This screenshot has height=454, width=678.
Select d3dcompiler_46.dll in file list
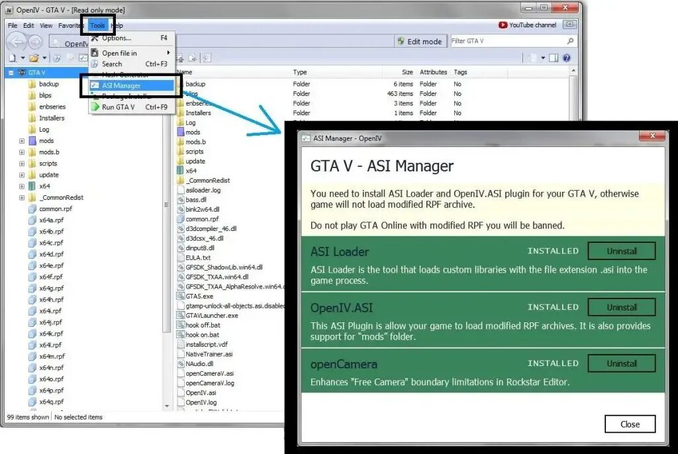pyautogui.click(x=211, y=229)
